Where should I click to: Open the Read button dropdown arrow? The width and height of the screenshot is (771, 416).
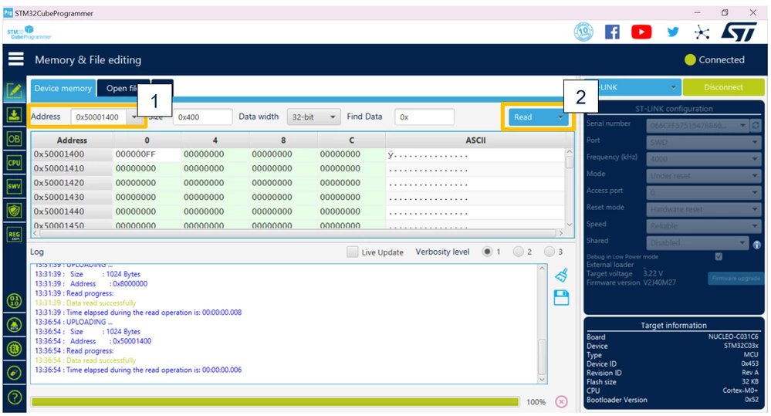[x=560, y=117]
